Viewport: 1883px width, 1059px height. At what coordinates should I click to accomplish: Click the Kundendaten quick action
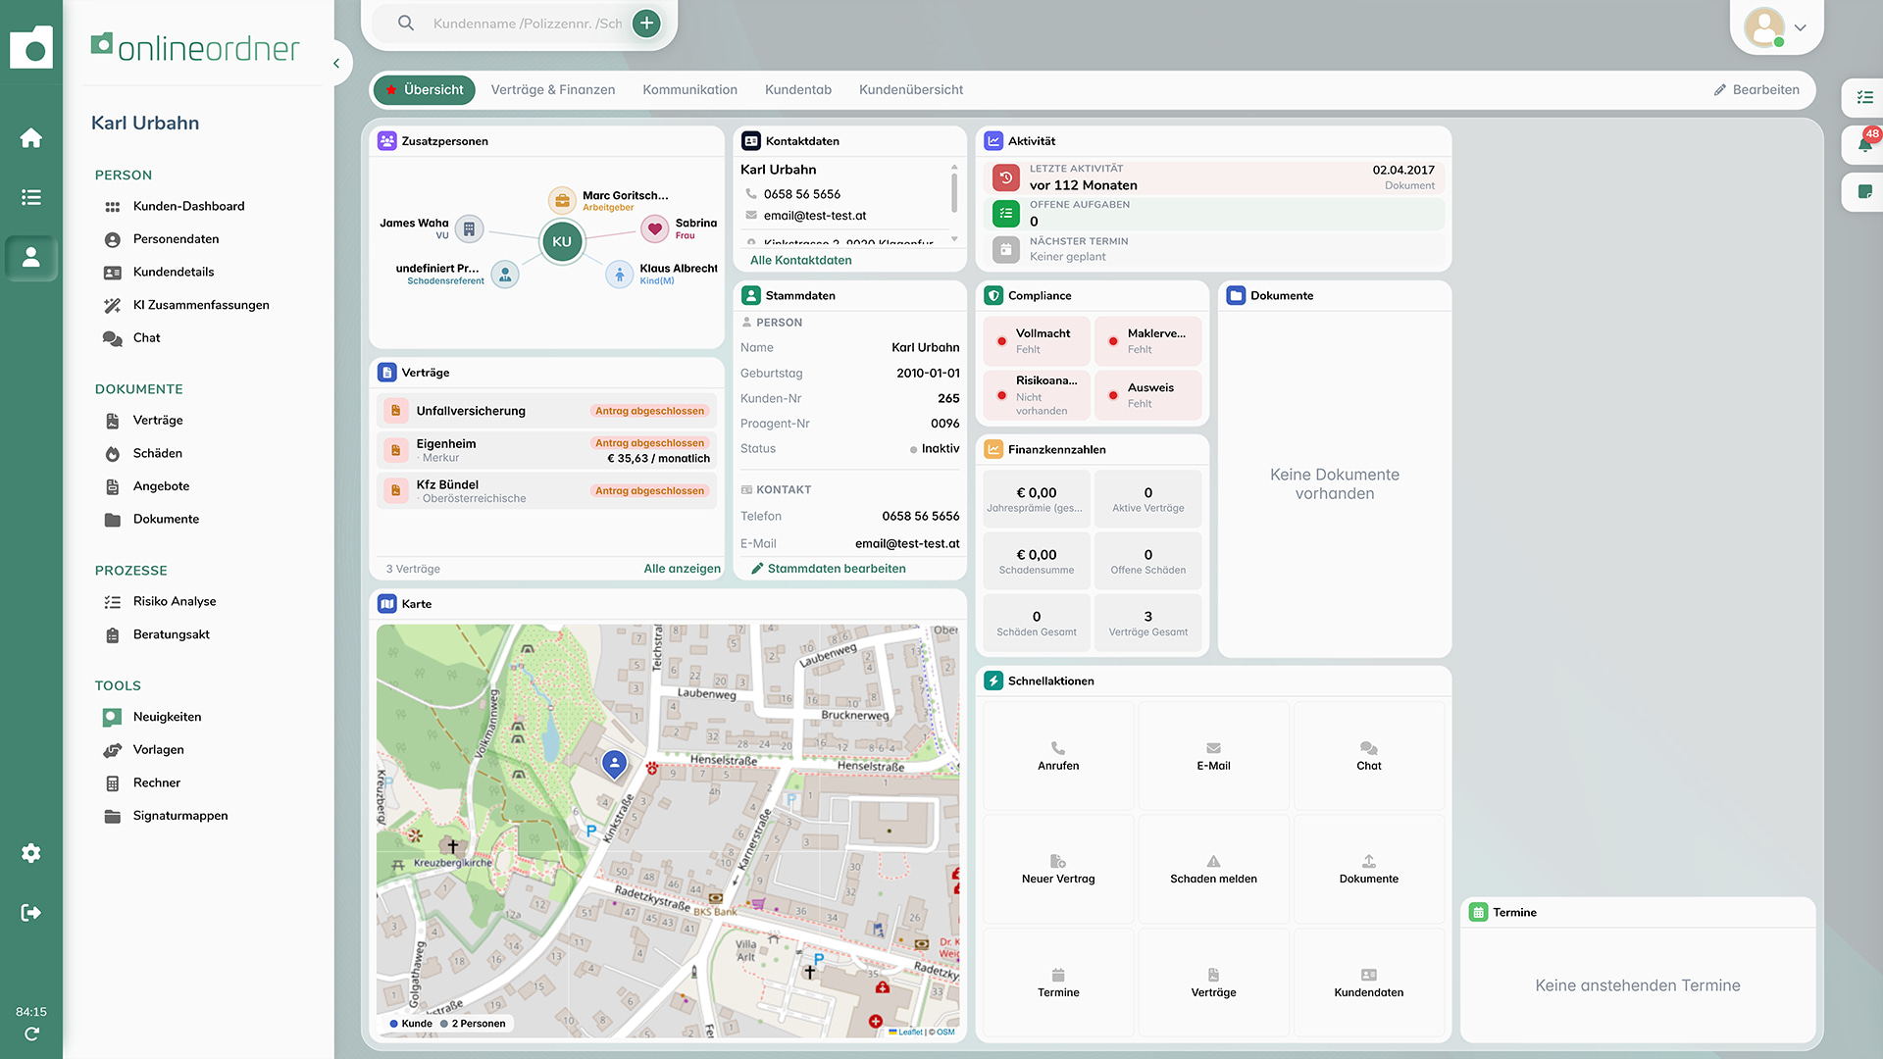pos(1369,983)
